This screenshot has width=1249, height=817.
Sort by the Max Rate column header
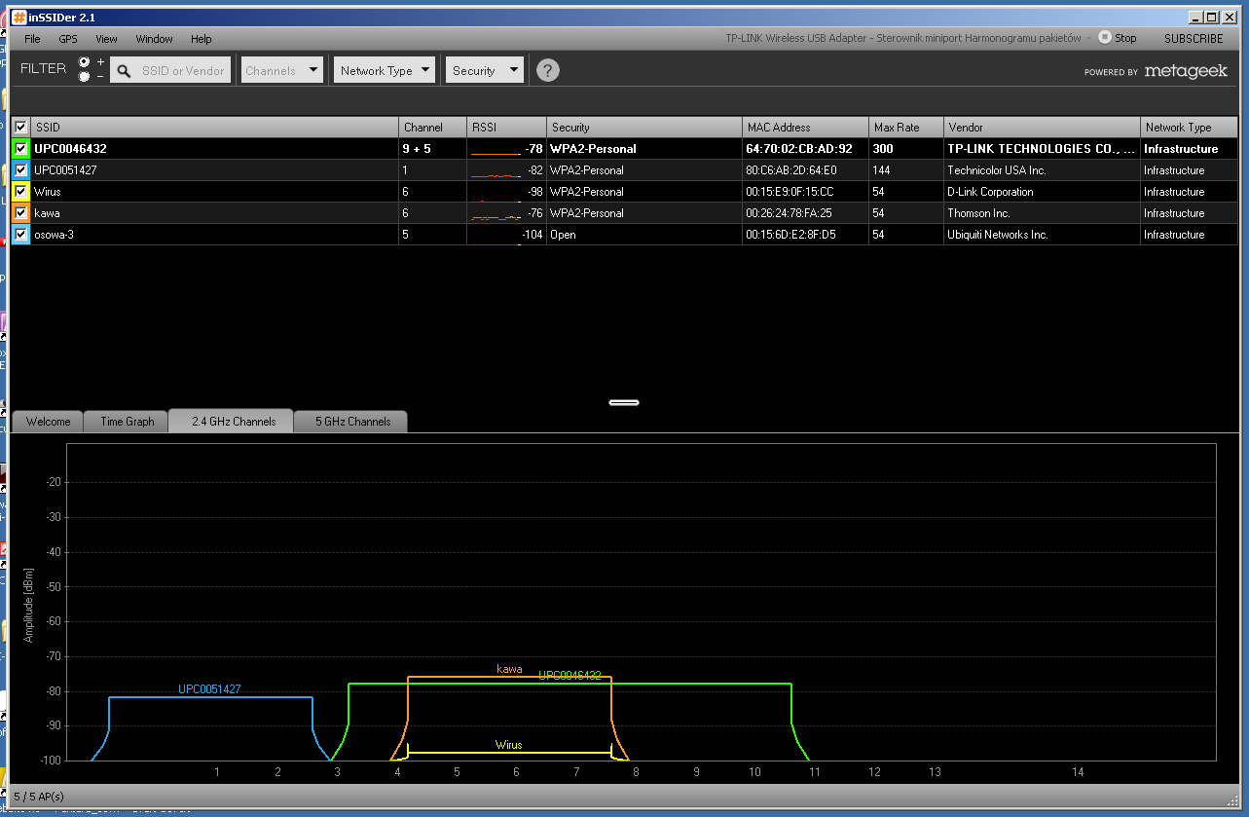[906, 127]
